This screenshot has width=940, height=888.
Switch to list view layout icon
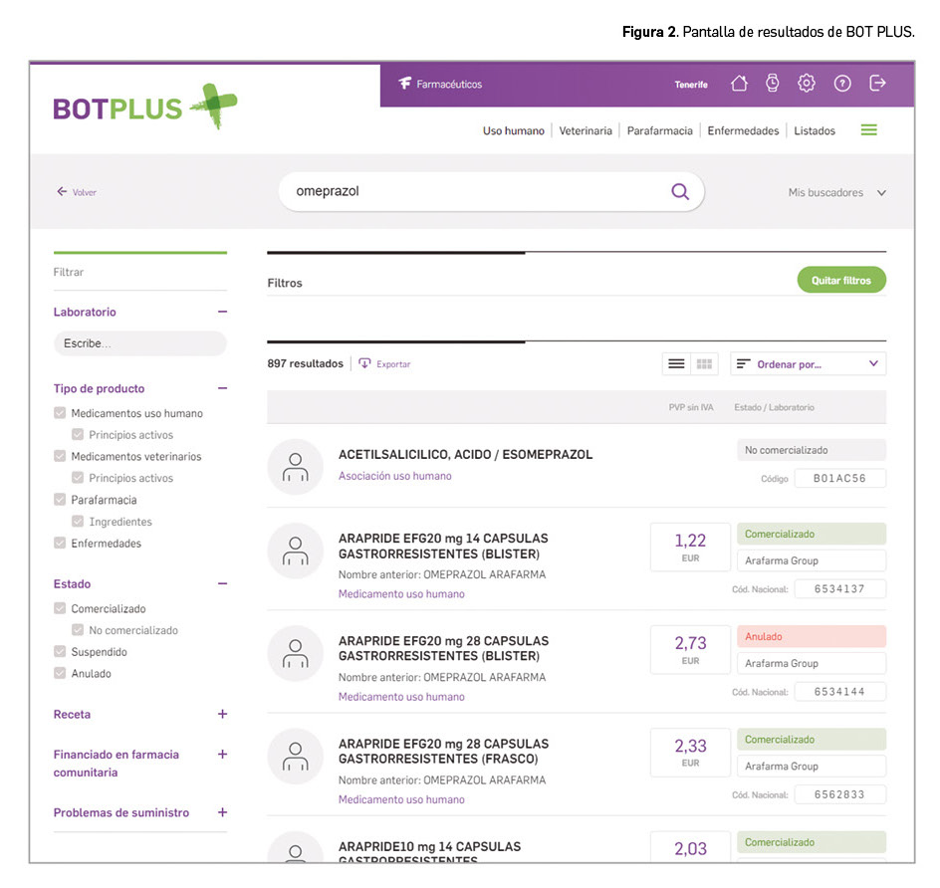point(676,364)
